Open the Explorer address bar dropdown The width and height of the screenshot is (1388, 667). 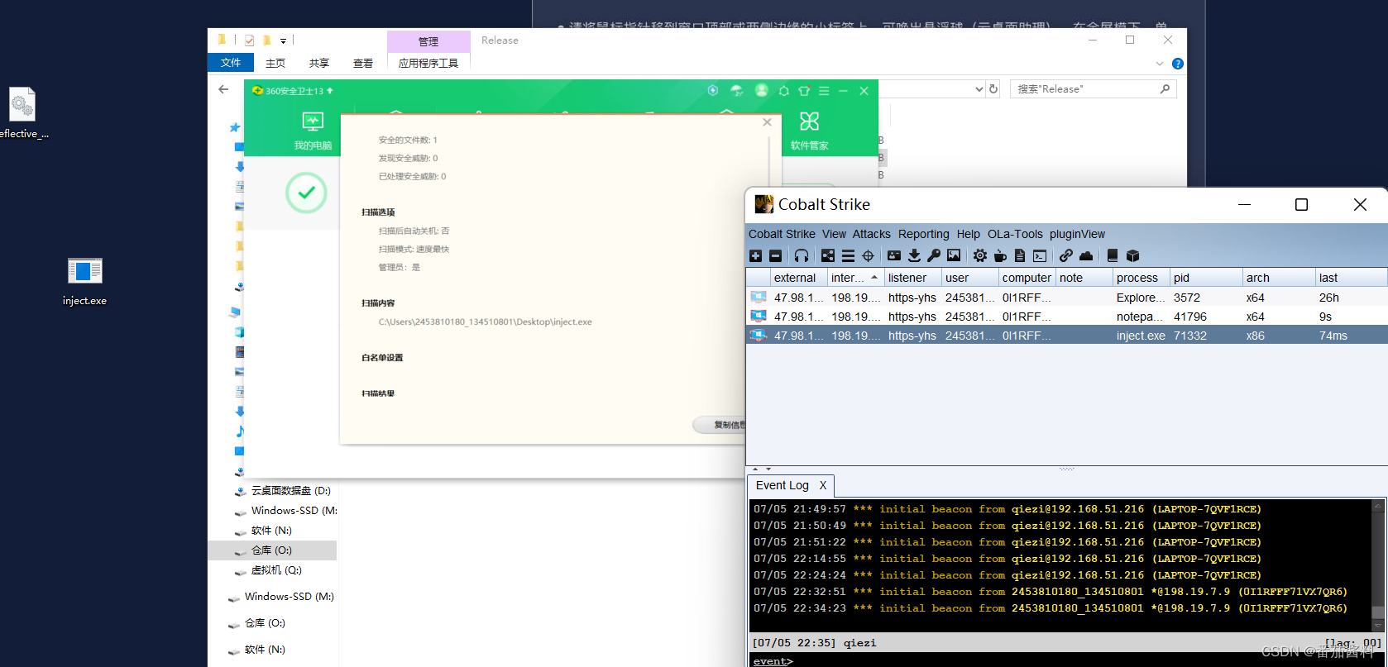point(979,89)
